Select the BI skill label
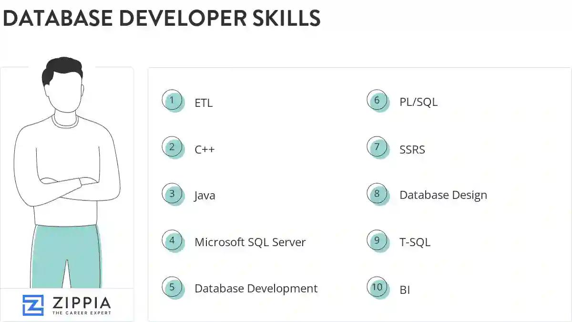The width and height of the screenshot is (572, 322). tap(406, 289)
